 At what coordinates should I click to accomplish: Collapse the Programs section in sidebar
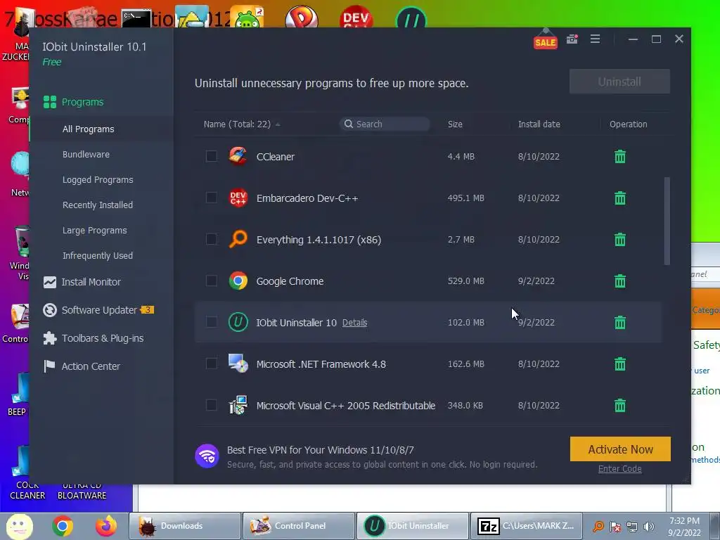[x=73, y=102]
